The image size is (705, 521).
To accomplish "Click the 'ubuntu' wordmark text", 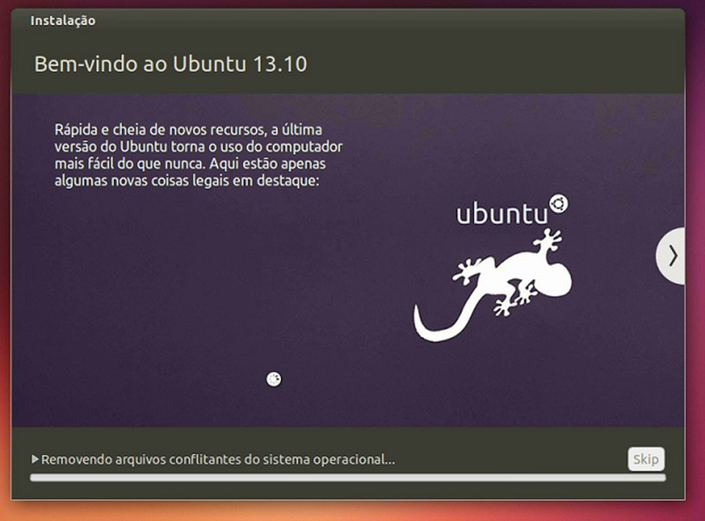I will 502,214.
